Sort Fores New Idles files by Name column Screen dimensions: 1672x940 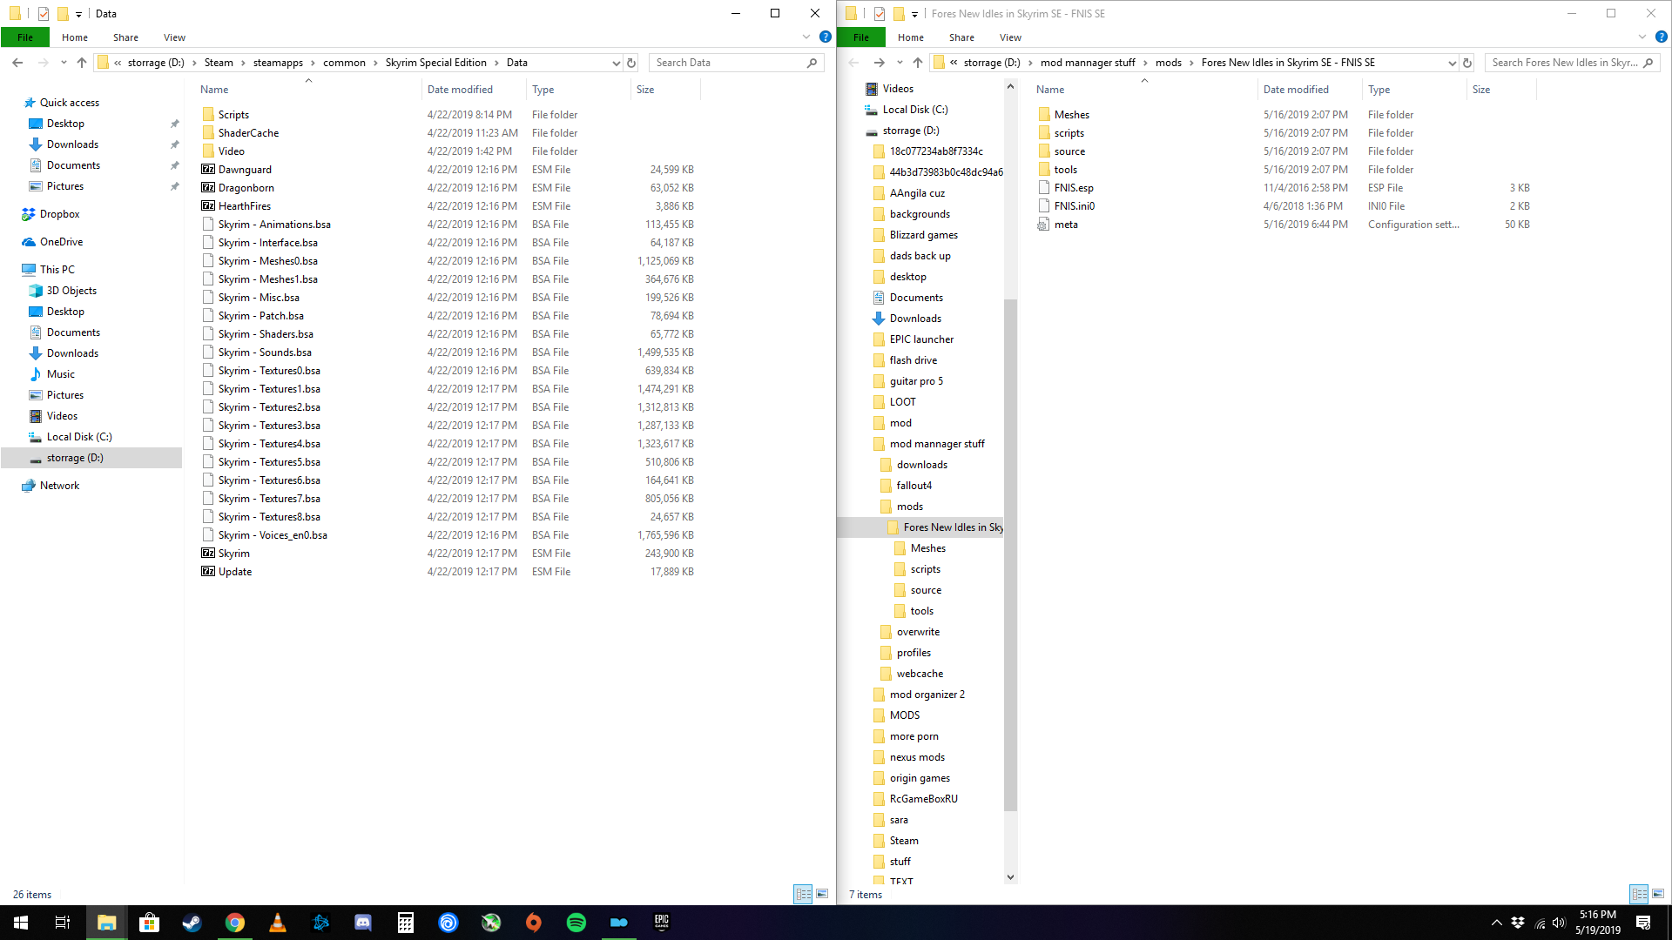1144,90
